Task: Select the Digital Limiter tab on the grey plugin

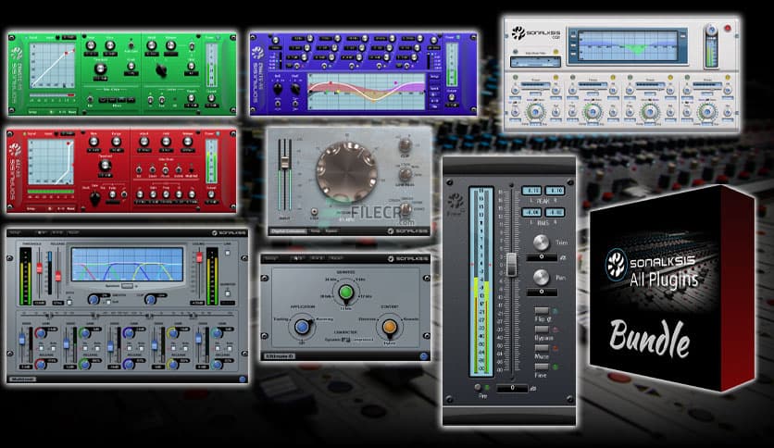Action: pyautogui.click(x=288, y=230)
